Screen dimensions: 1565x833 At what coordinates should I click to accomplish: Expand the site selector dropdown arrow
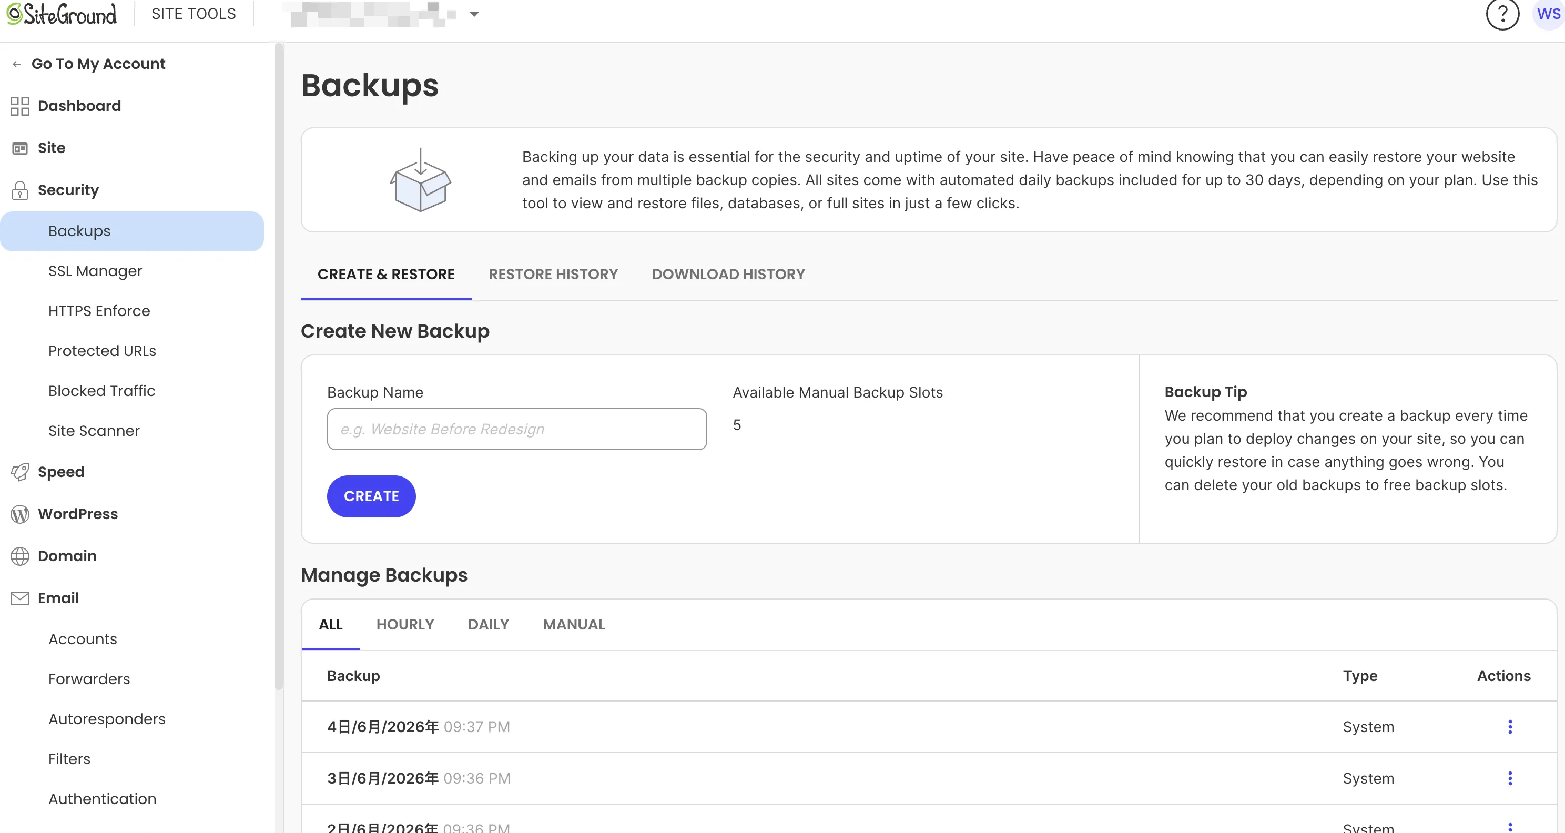click(x=474, y=14)
